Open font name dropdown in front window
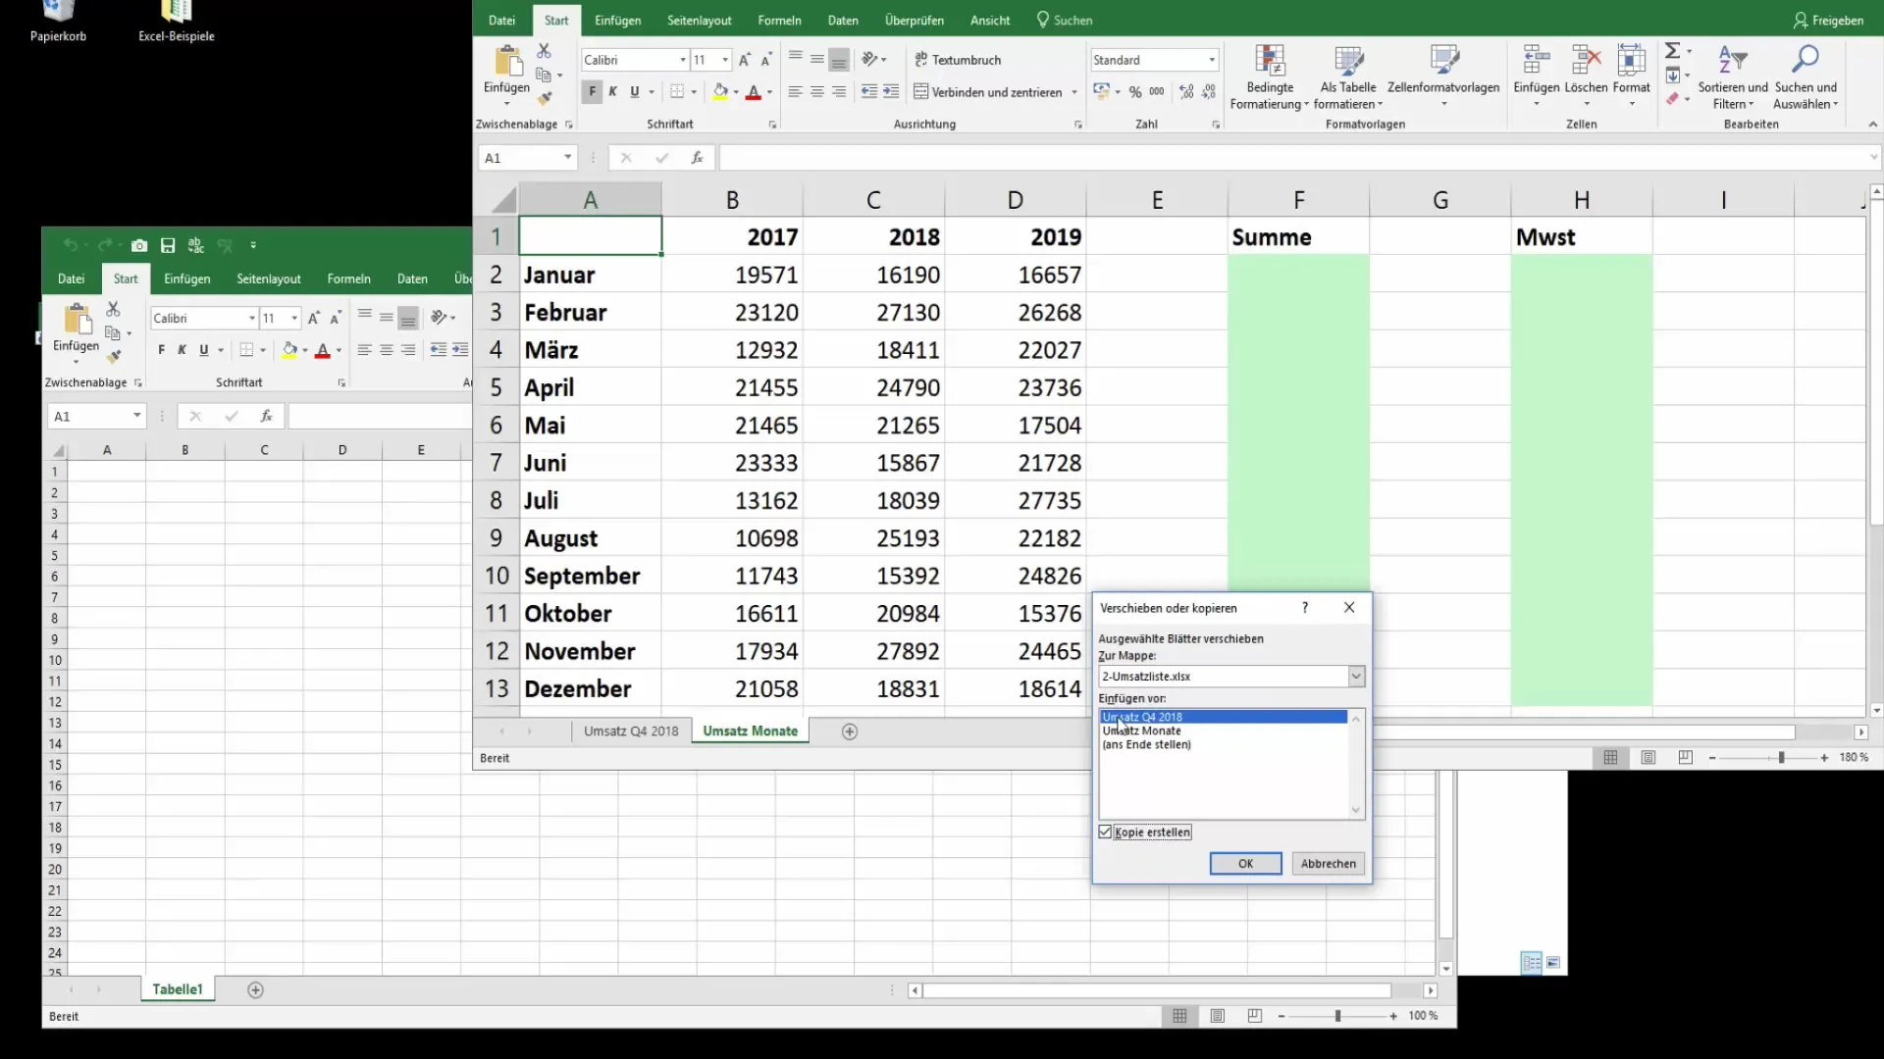The height and width of the screenshot is (1059, 1884). [683, 60]
